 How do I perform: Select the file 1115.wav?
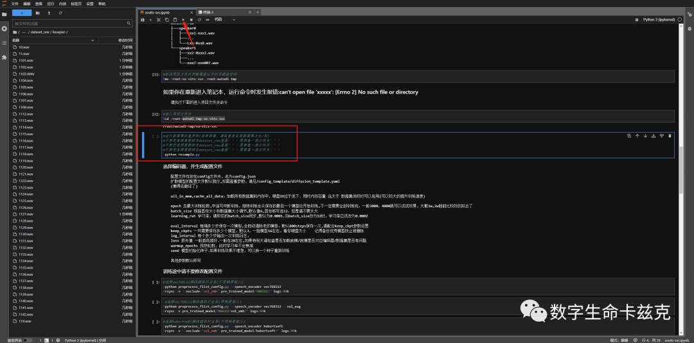(x=73, y=134)
